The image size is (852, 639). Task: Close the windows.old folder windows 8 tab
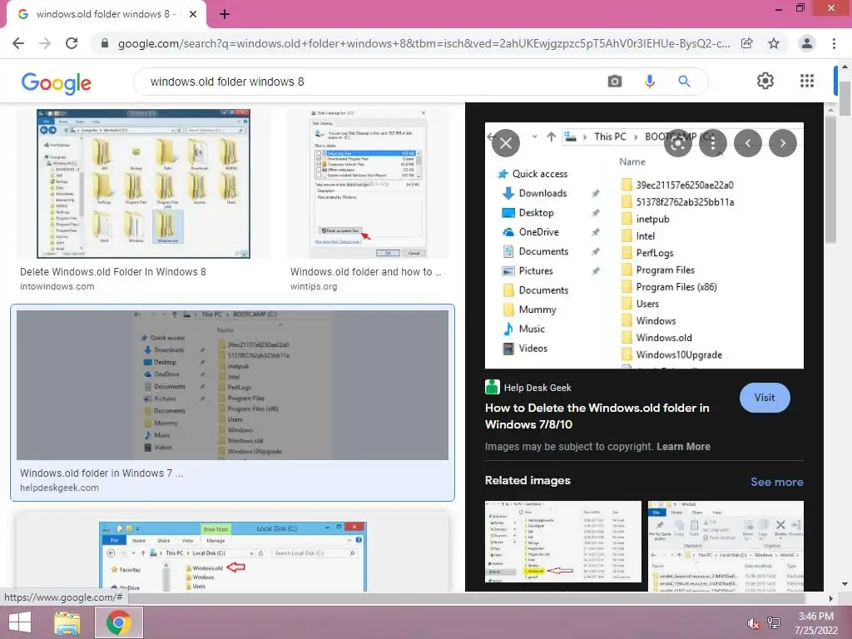point(193,15)
